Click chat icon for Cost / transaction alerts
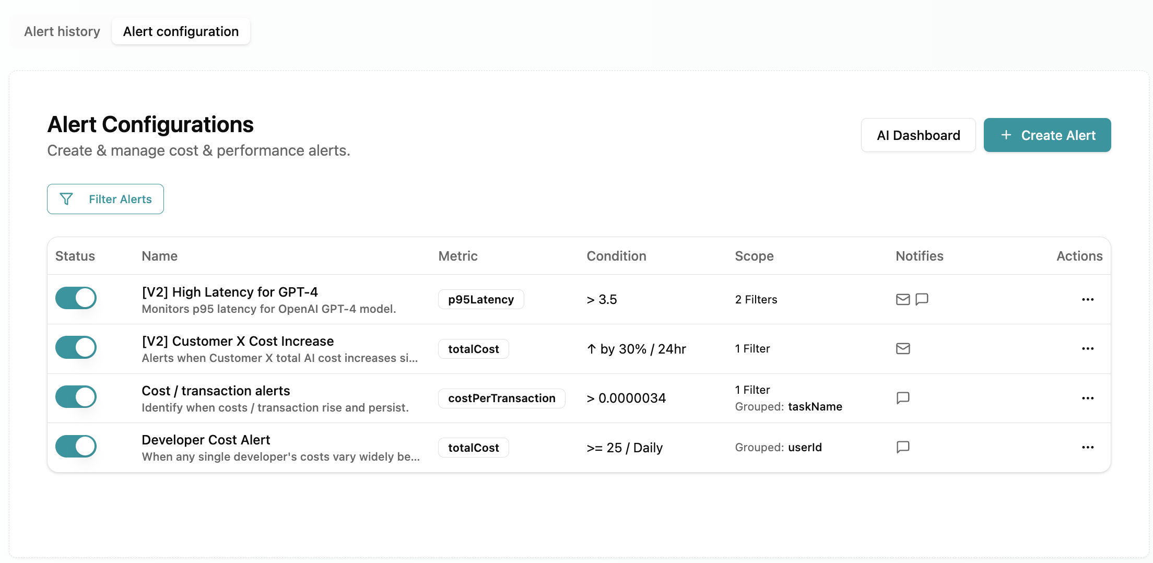 click(902, 398)
